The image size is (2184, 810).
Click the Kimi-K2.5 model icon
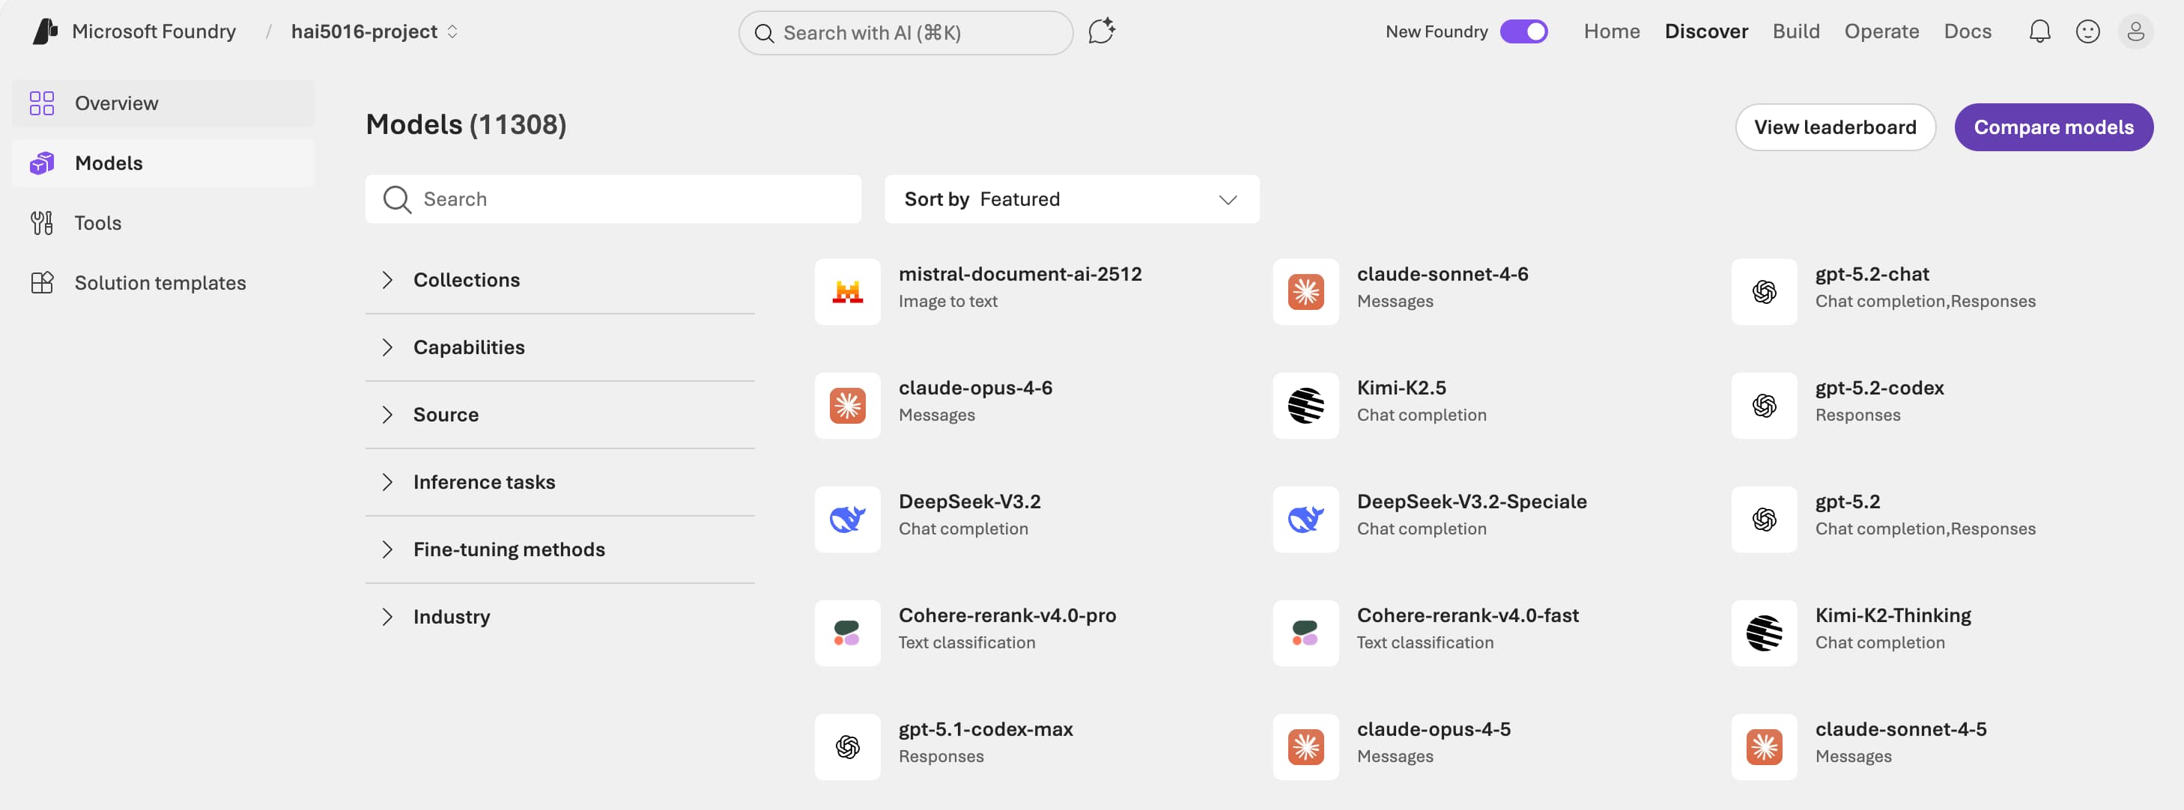[1305, 405]
